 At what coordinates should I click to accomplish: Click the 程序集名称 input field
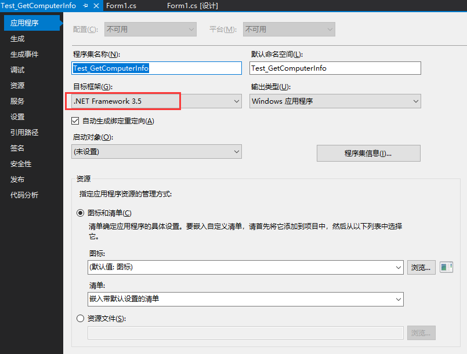[x=155, y=68]
